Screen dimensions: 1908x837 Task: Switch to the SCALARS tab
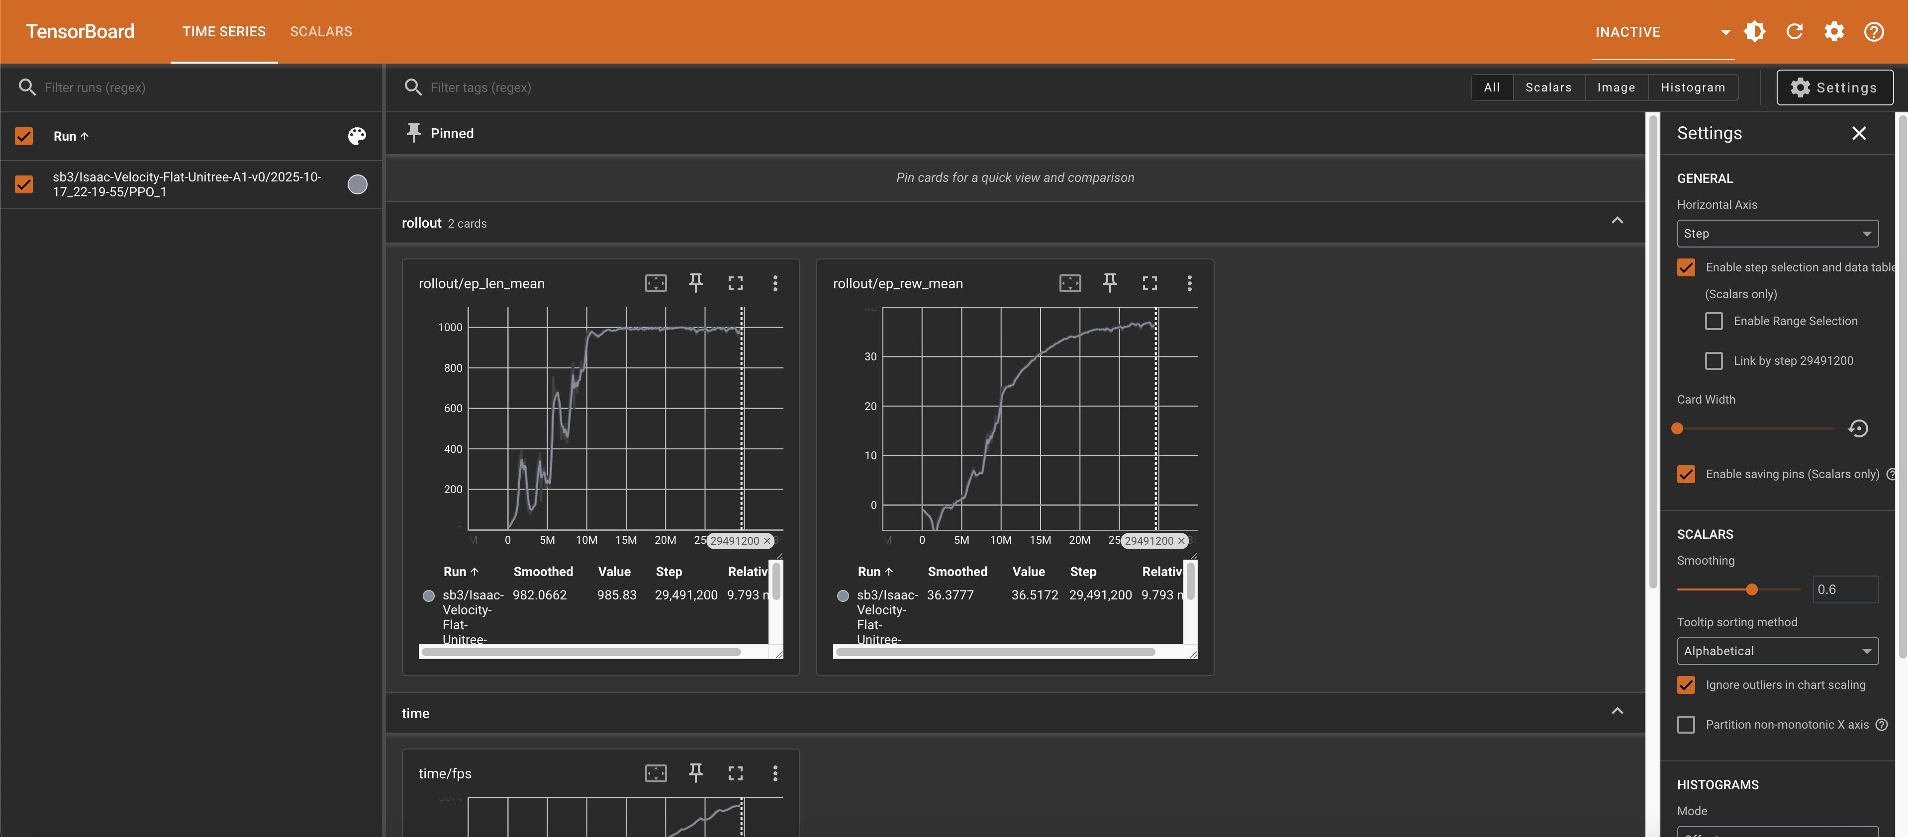pos(321,32)
